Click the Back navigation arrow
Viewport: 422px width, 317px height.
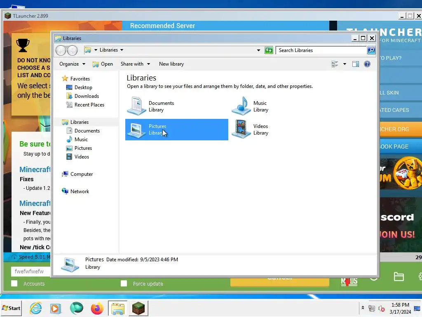tap(61, 50)
